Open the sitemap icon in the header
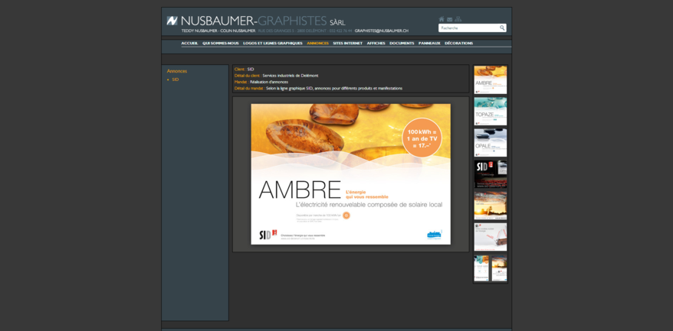The height and width of the screenshot is (331, 673). 458,19
